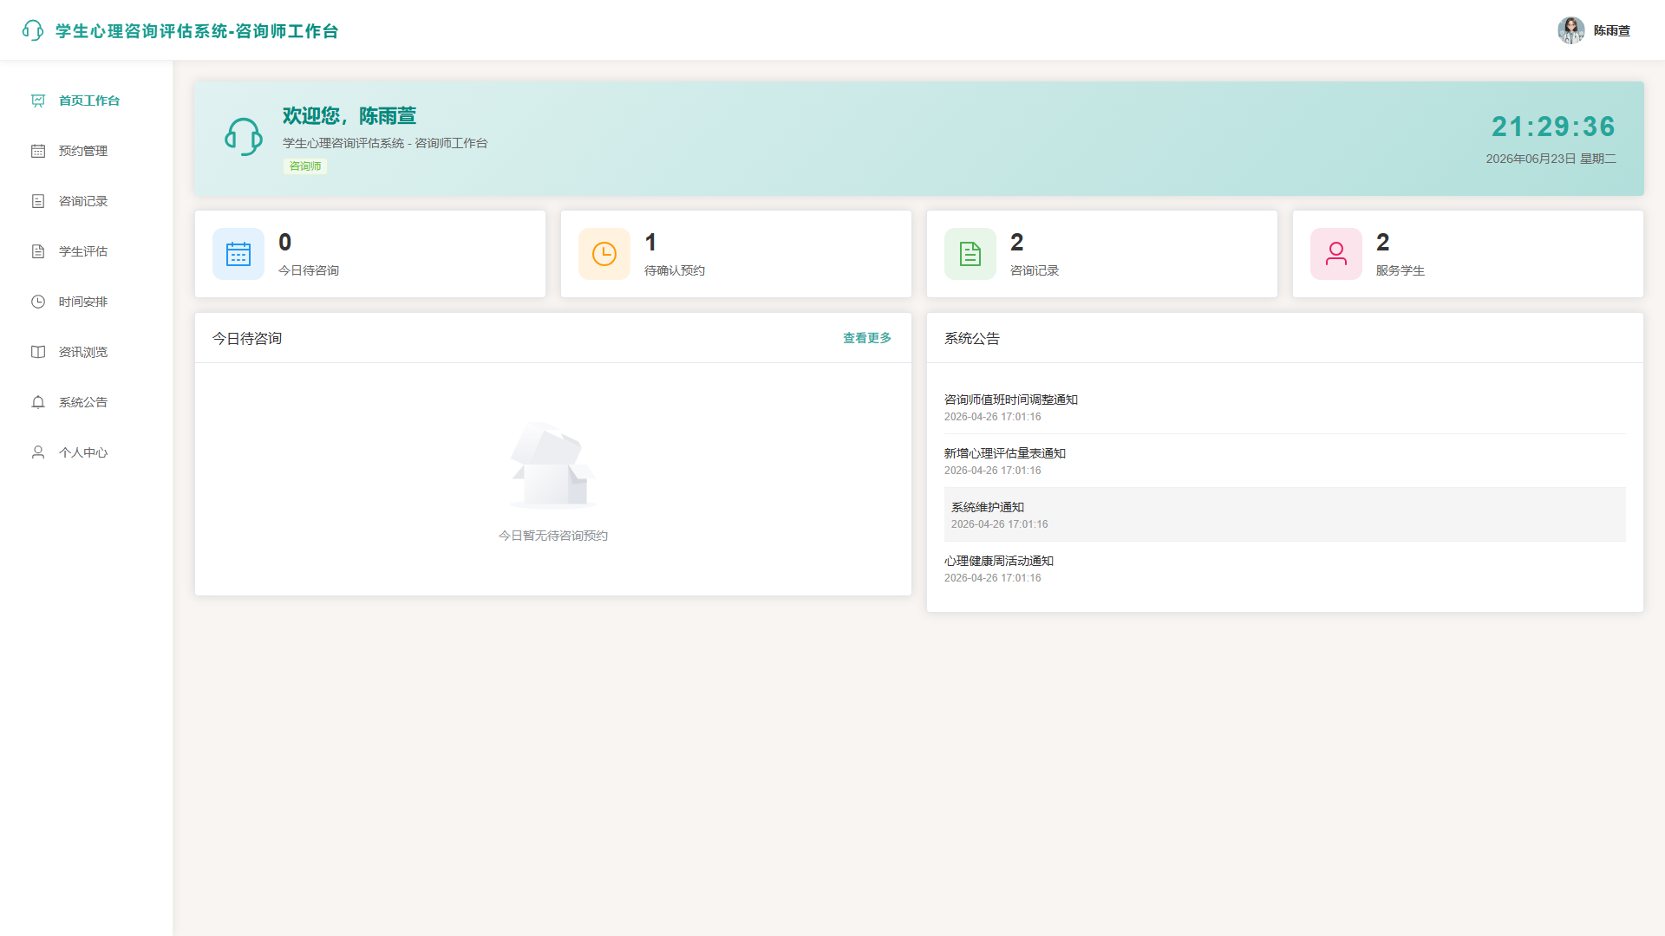Go to 个人中心 menu item
The image size is (1665, 936).
point(87,452)
